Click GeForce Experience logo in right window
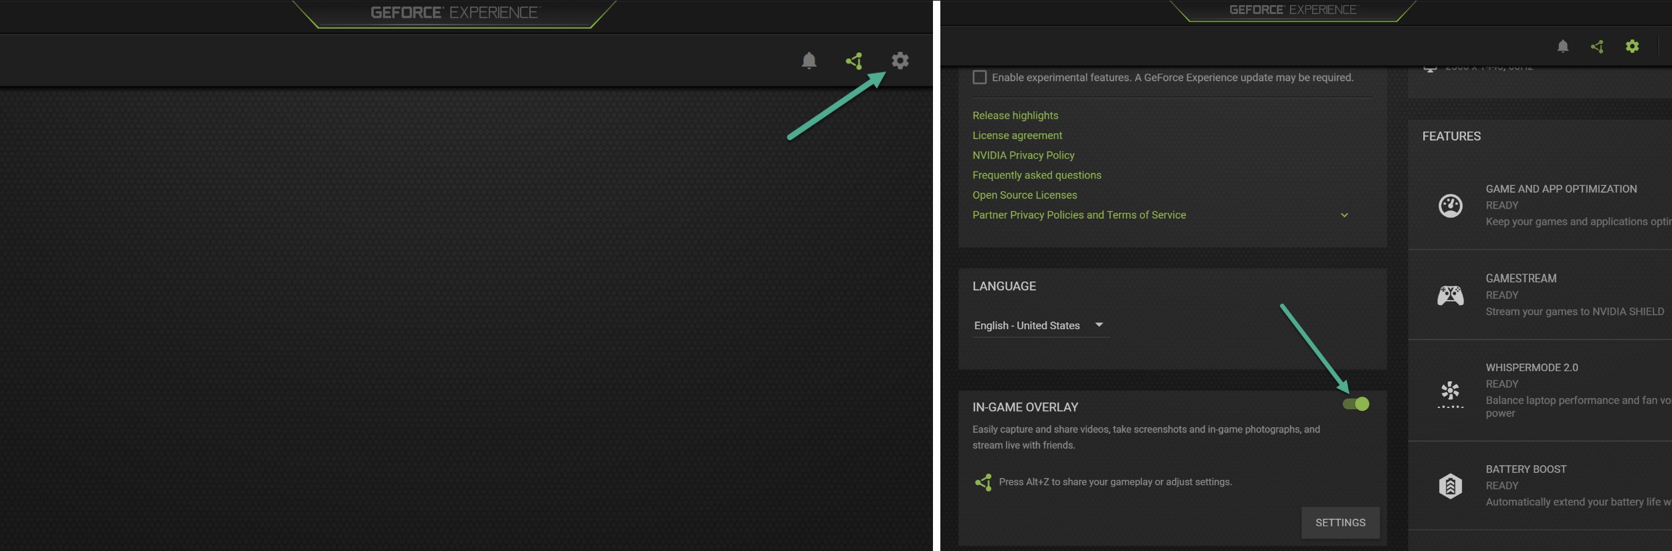This screenshot has width=1672, height=551. (1293, 10)
